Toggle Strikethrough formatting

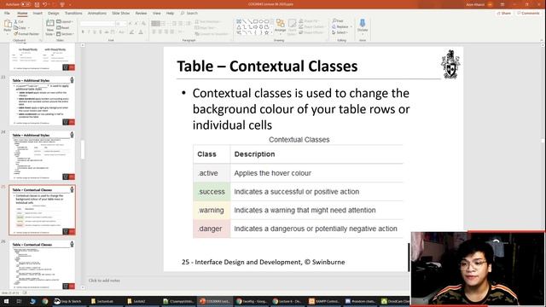(x=106, y=32)
